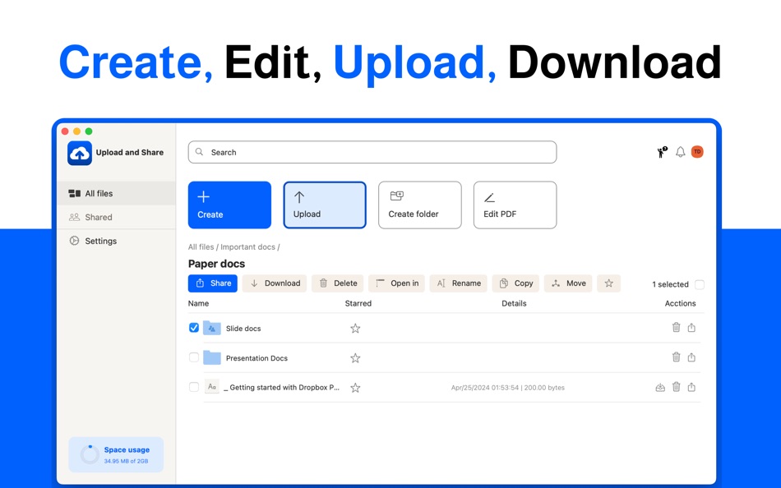Open the TD user avatar
781x488 pixels.
point(697,152)
